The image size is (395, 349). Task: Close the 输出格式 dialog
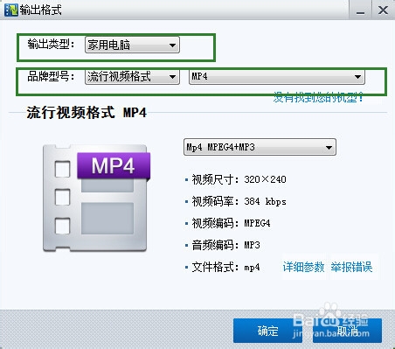click(x=383, y=10)
